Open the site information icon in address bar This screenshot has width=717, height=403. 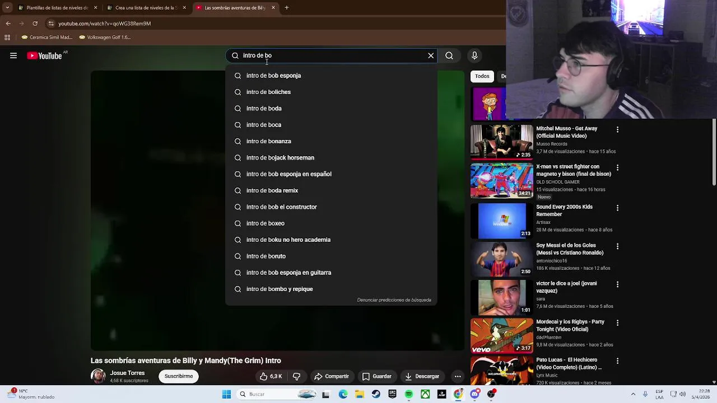pyautogui.click(x=51, y=24)
